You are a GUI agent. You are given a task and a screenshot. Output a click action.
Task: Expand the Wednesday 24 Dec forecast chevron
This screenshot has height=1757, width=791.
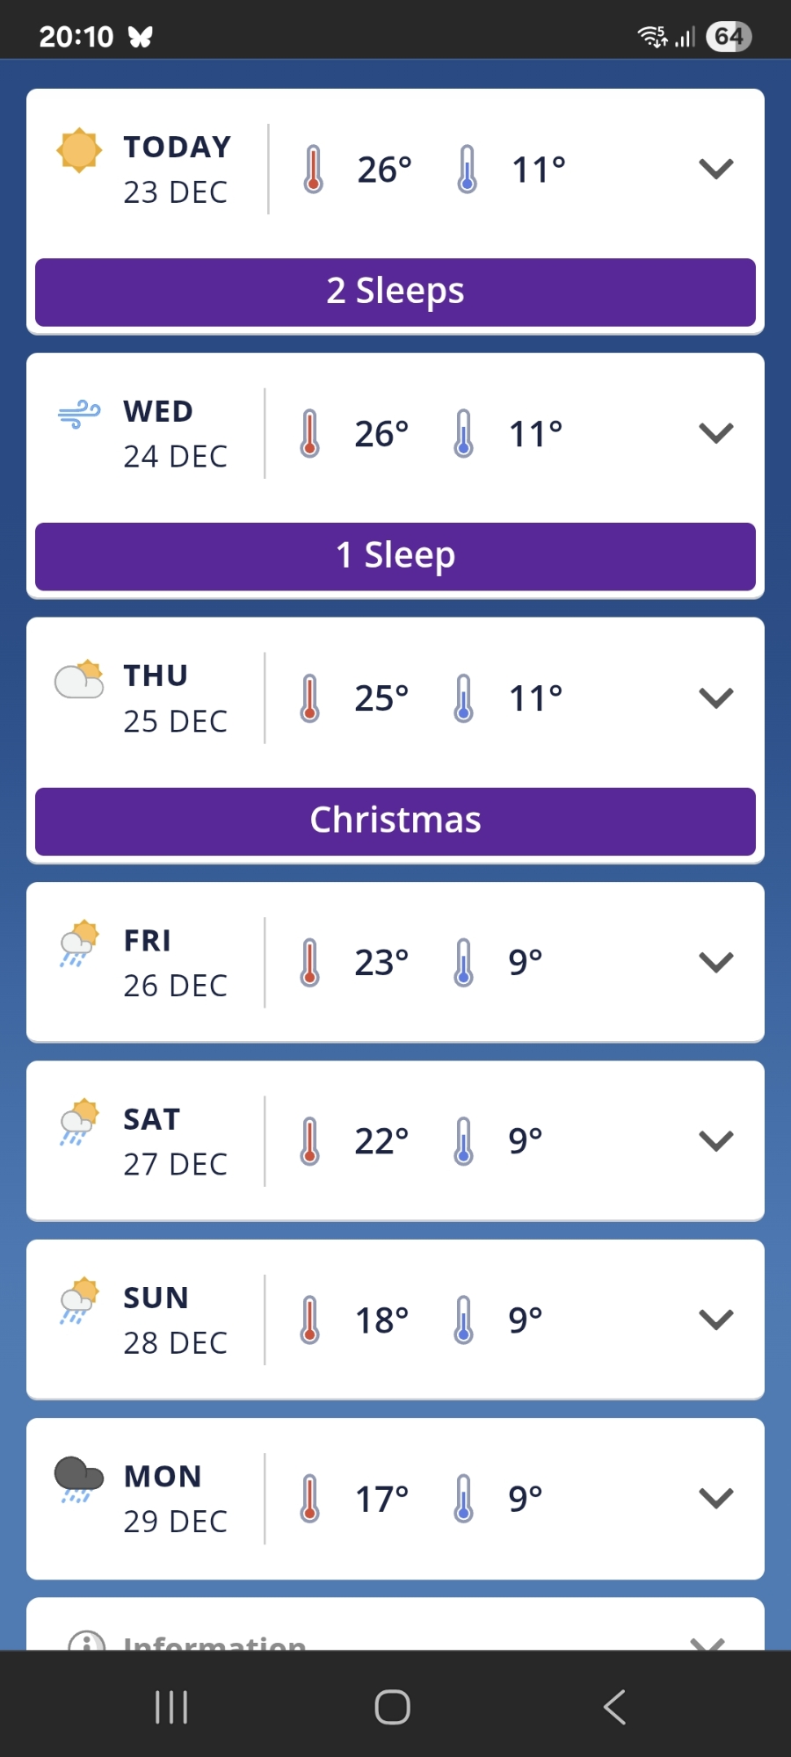tap(715, 433)
